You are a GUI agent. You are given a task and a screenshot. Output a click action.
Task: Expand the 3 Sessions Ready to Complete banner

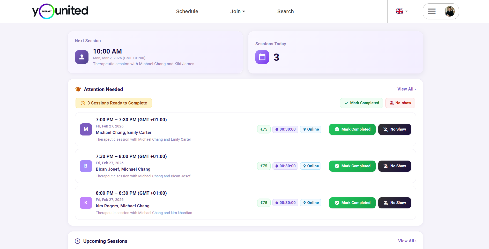click(x=113, y=103)
